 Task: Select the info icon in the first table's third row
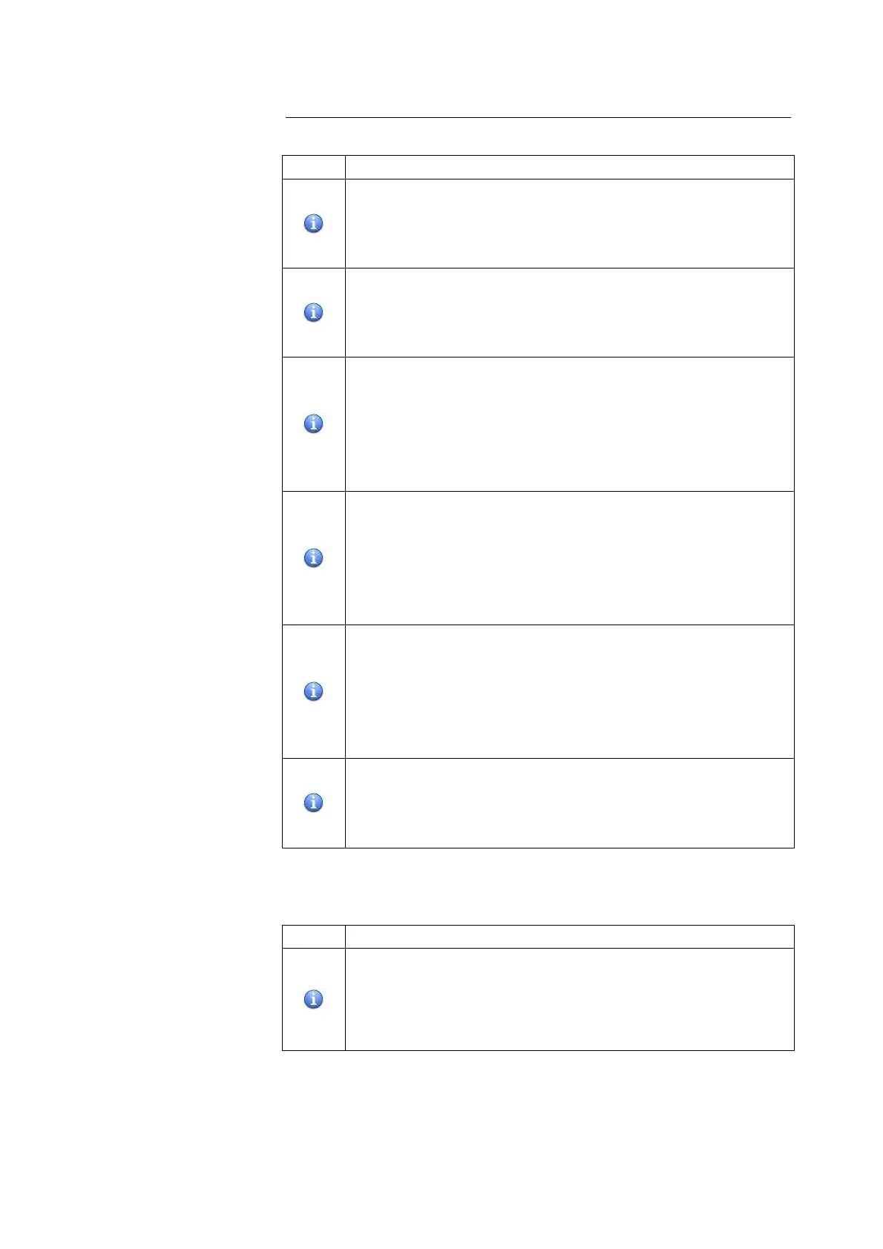[x=313, y=424]
